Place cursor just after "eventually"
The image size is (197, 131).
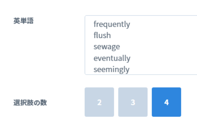click(131, 58)
